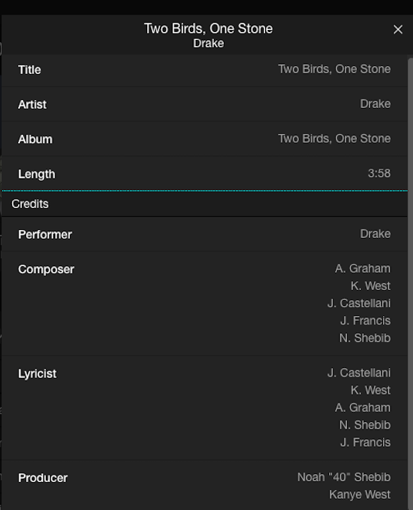
Task: Click Drake in the Artist row
Action: tap(375, 104)
